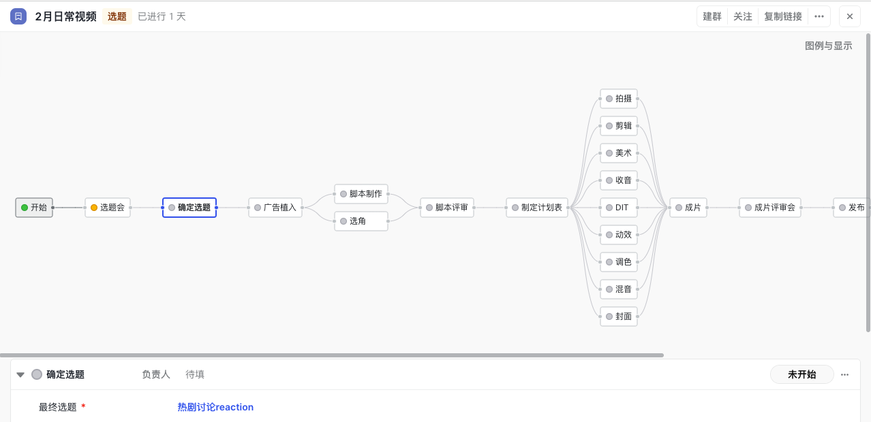This screenshot has height=422, width=871.
Task: Click the 成片评审会 node
Action: [769, 208]
